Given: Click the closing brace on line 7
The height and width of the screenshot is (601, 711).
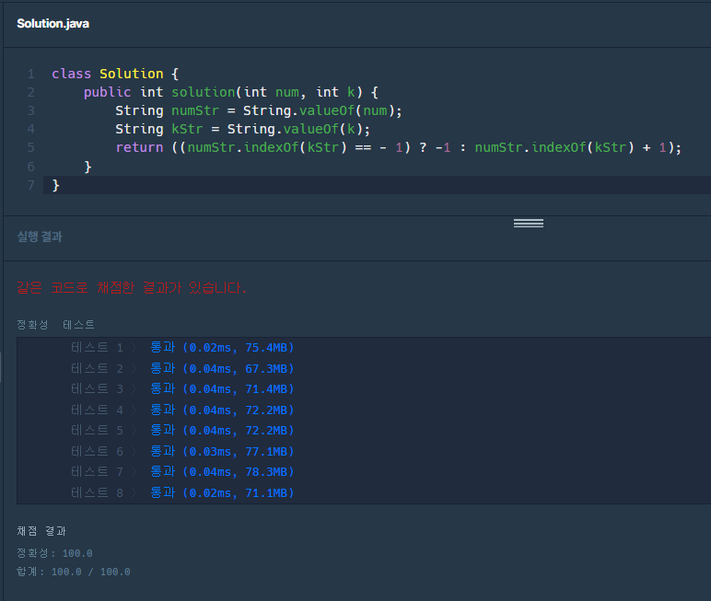Looking at the screenshot, I should [x=55, y=185].
